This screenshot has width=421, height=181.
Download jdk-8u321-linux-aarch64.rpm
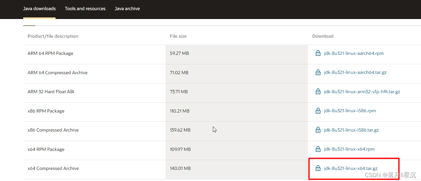click(354, 53)
